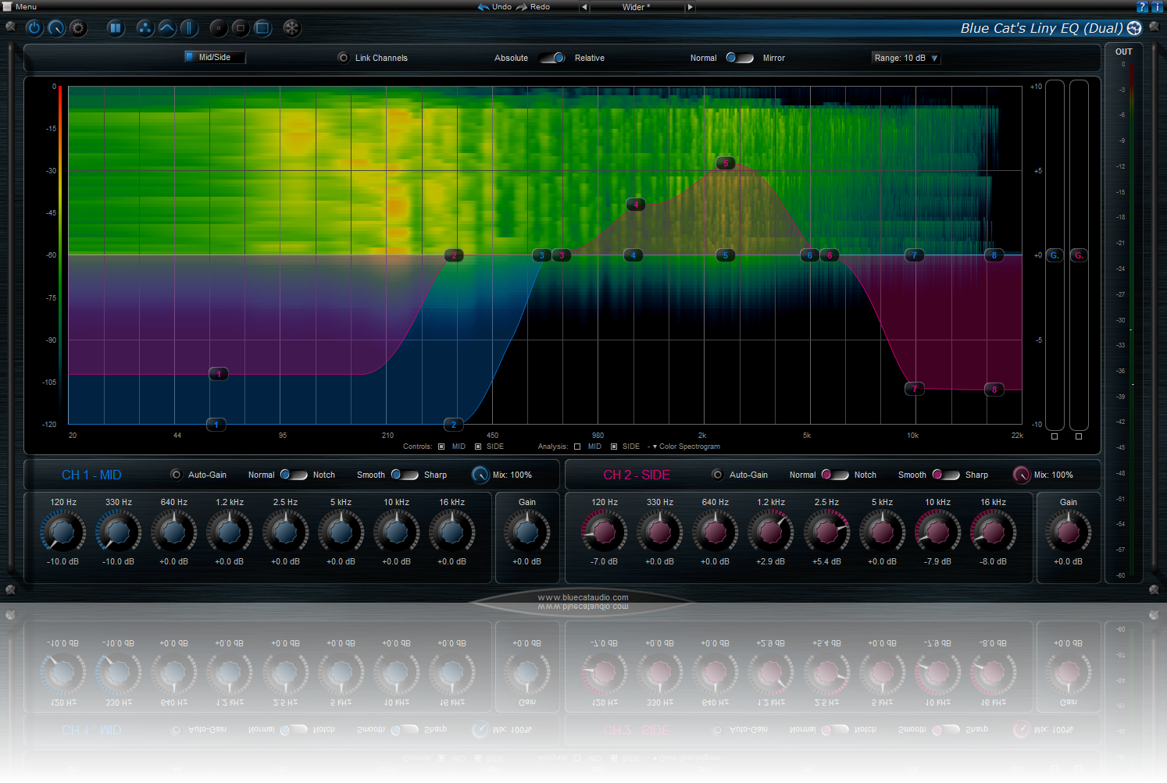Open the Mid/Side channel mode selector
1167x783 pixels.
pyautogui.click(x=214, y=56)
